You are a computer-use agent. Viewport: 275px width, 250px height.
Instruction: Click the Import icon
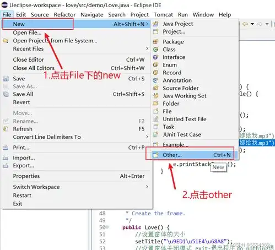pos(6,157)
